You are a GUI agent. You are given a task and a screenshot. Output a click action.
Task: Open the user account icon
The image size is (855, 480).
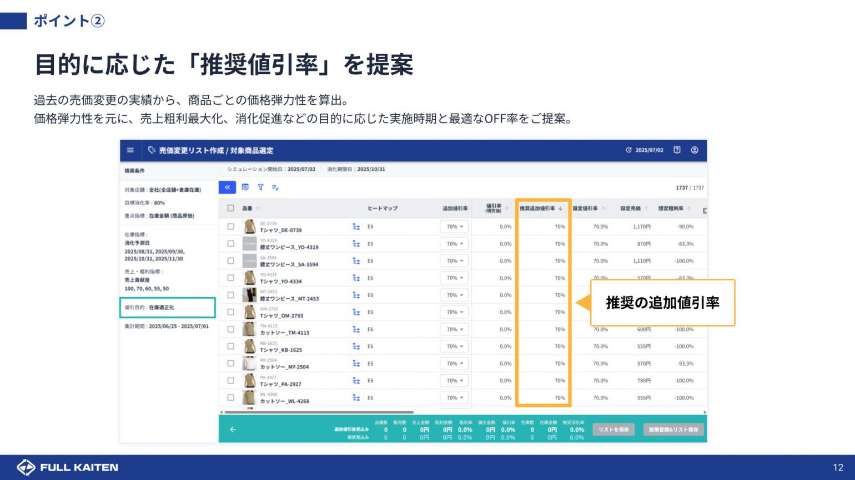coord(694,150)
